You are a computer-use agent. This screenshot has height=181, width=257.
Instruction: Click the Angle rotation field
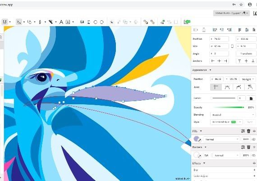coord(219,54)
